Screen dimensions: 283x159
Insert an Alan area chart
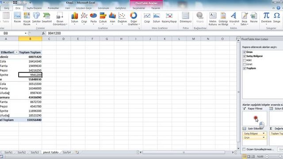tap(112, 19)
